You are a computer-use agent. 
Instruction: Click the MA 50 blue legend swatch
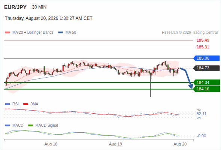pyautogui.click(x=61, y=33)
